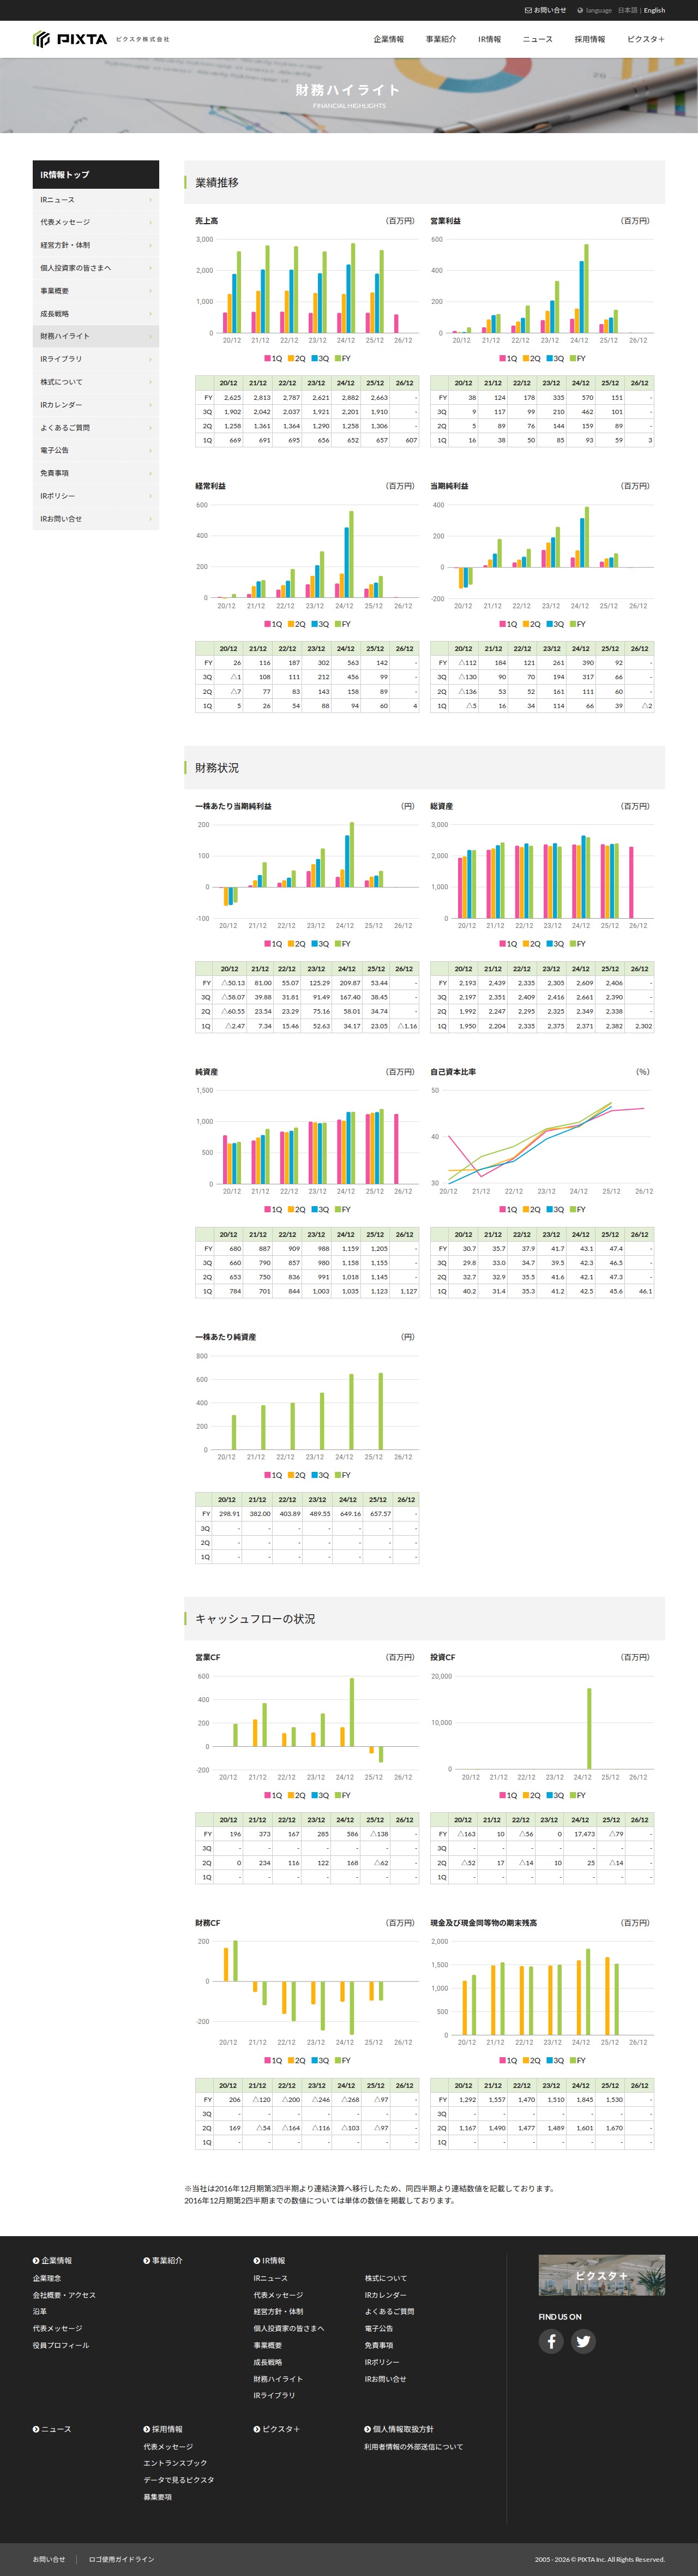Toggle the FY legend entry under 投資CF chart

(x=577, y=1795)
